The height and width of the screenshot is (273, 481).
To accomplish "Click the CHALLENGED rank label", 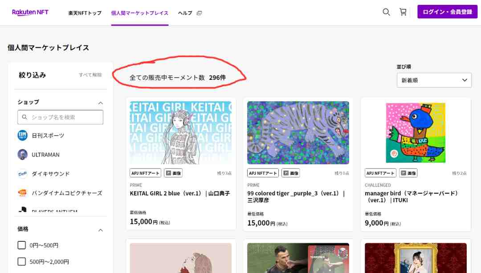I will tap(378, 185).
